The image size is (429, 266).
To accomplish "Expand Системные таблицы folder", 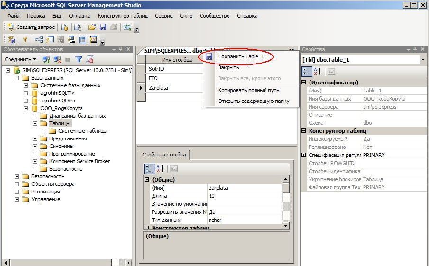I will click(x=44, y=131).
